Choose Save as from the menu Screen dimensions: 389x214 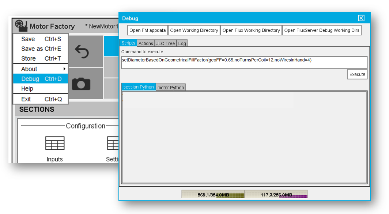(x=40, y=49)
